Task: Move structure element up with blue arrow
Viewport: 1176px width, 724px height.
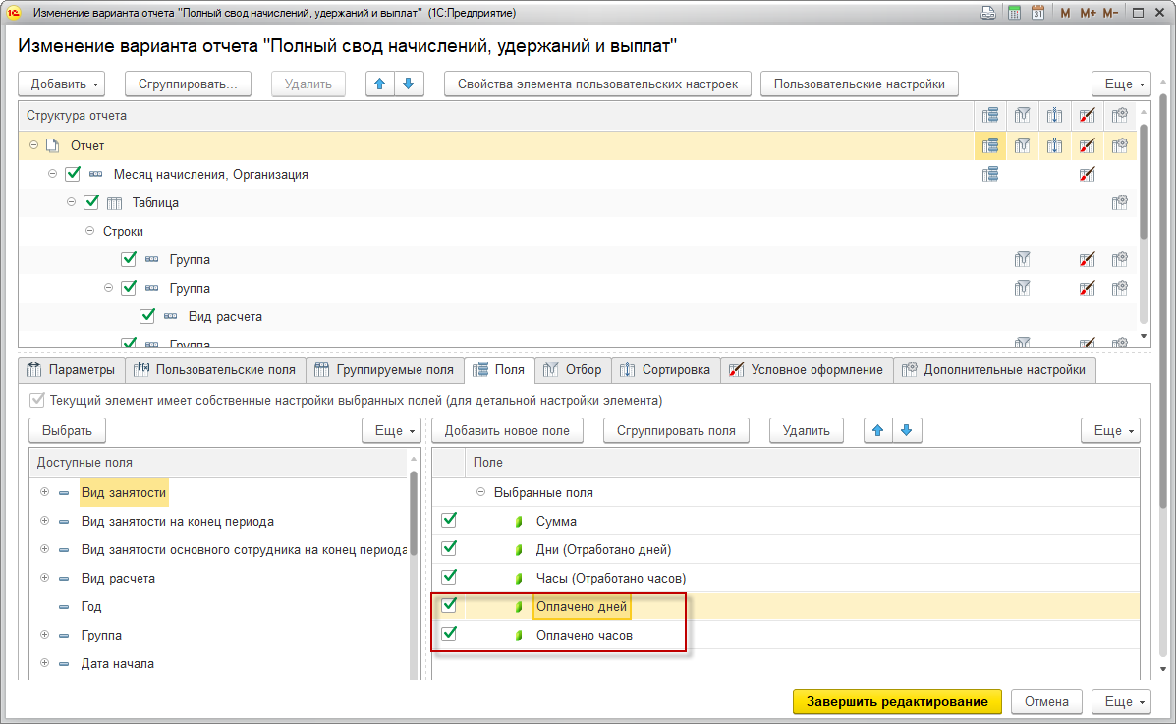Action: (380, 84)
